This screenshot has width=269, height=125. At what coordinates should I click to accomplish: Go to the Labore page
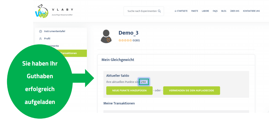click(205, 11)
